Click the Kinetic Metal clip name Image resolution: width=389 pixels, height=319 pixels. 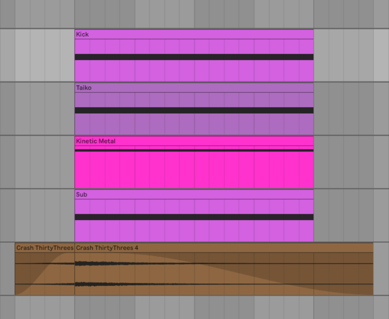click(x=96, y=141)
